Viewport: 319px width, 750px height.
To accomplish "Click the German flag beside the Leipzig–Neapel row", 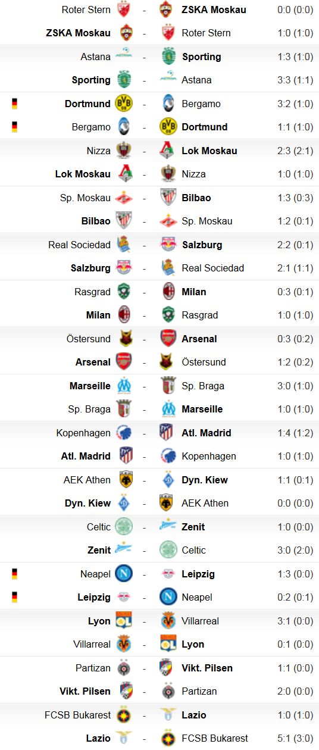I will coord(14,597).
